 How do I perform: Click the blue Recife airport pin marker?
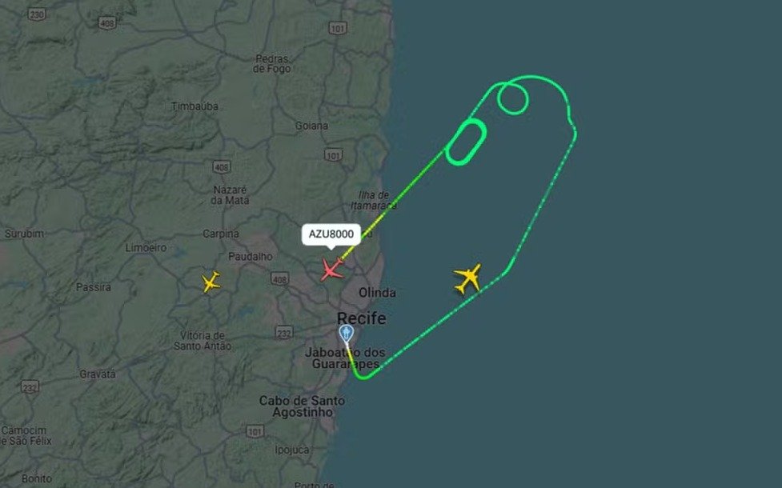pyautogui.click(x=346, y=333)
